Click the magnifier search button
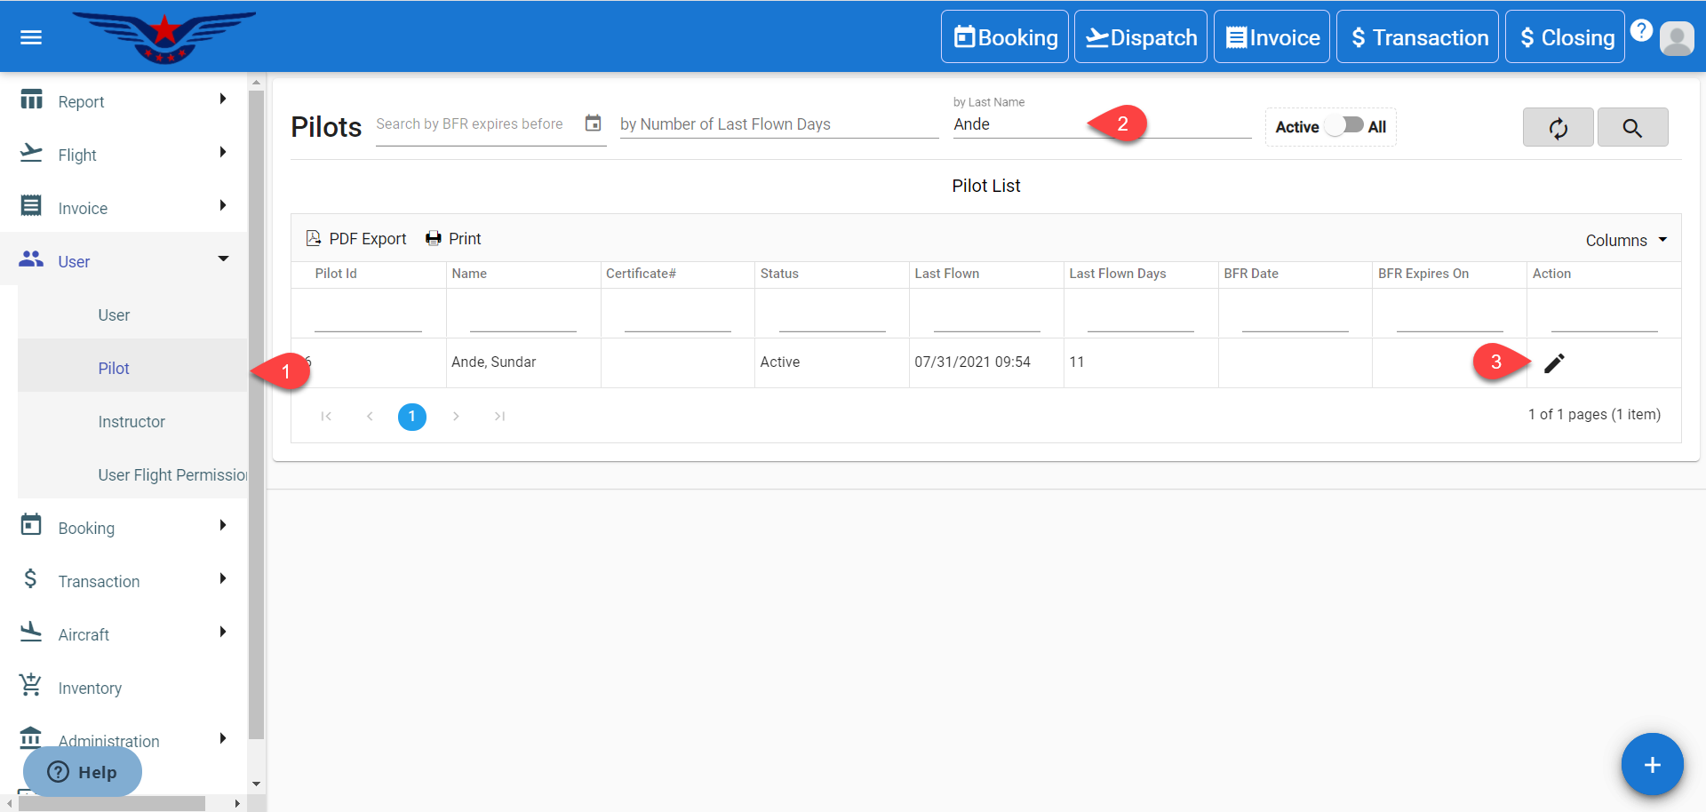Screen dimensions: 1706x812 [1631, 128]
